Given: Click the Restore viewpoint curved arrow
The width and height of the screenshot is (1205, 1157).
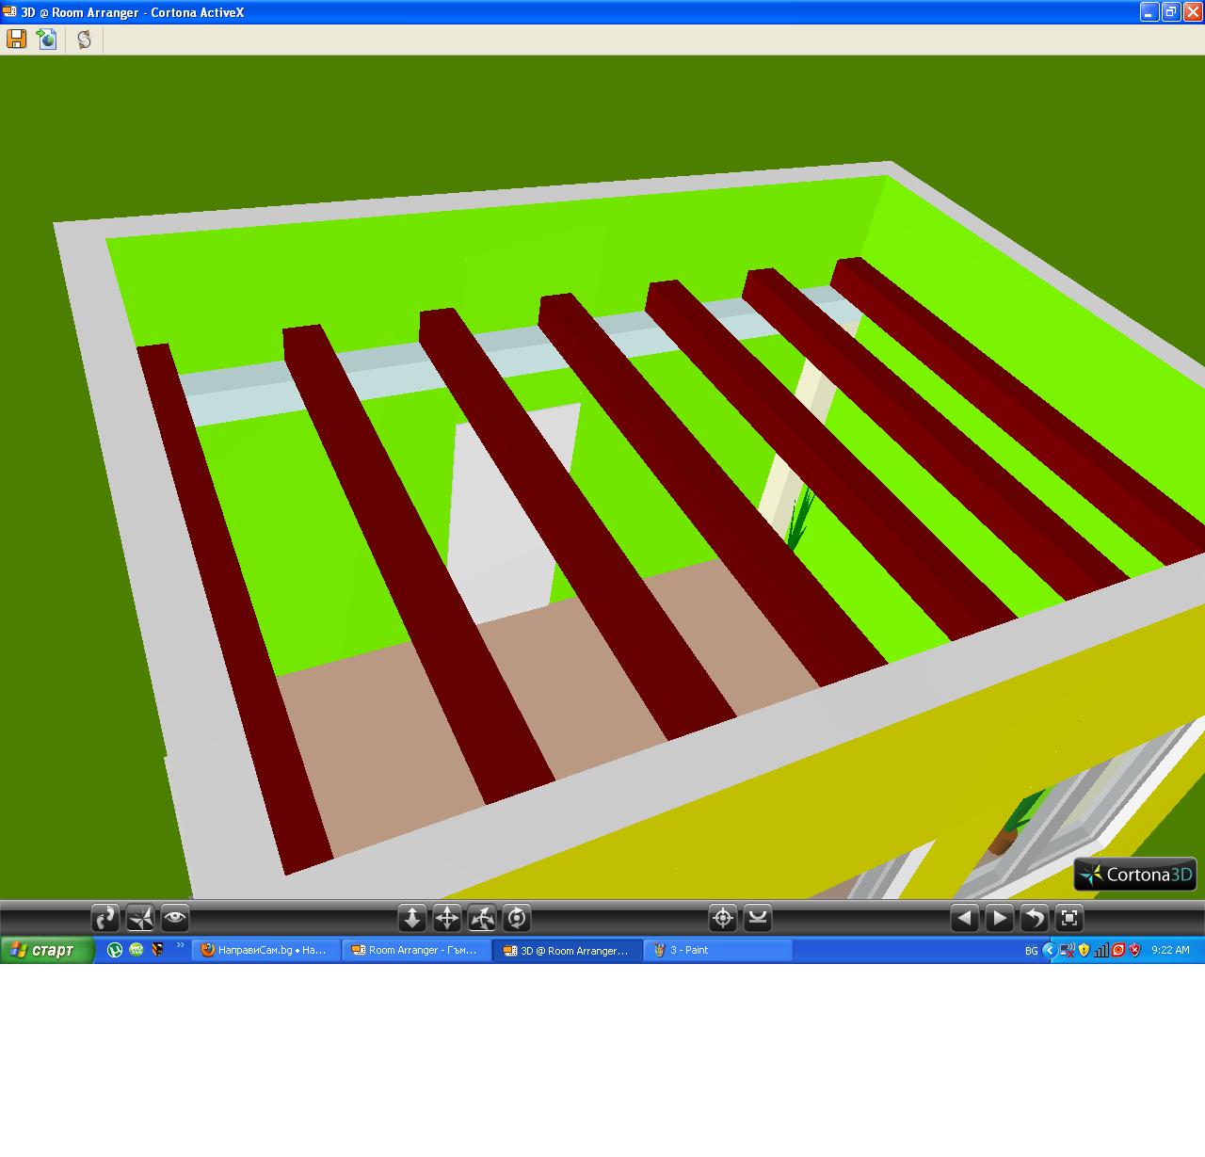Looking at the screenshot, I should point(1035,917).
